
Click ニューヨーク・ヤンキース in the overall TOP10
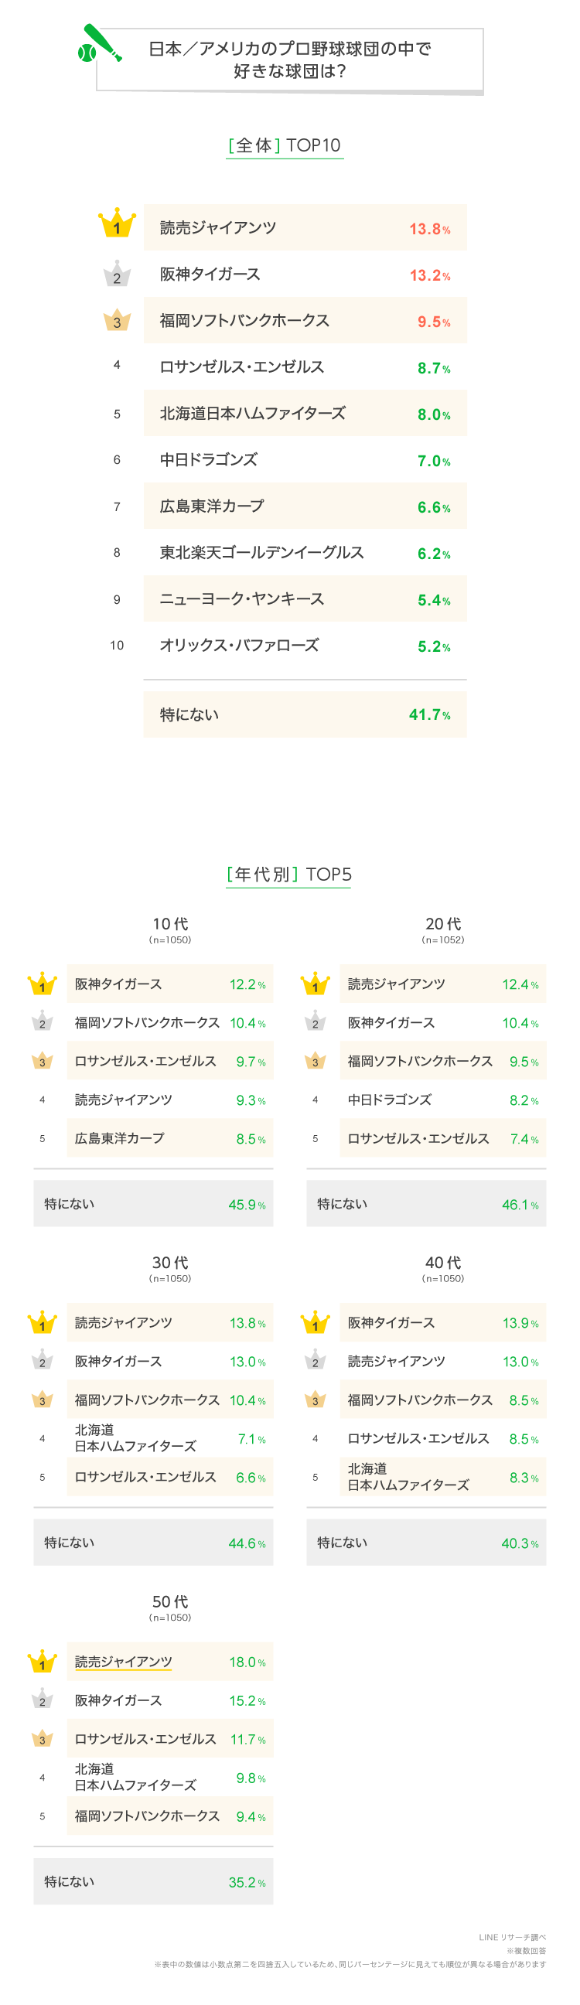tap(241, 599)
